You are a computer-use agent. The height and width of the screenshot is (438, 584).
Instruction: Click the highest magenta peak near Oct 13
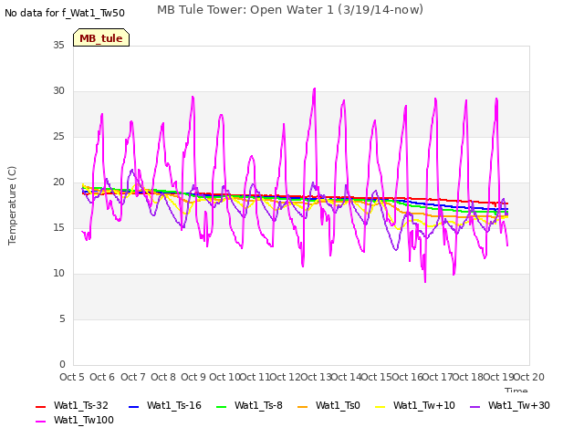(x=315, y=89)
